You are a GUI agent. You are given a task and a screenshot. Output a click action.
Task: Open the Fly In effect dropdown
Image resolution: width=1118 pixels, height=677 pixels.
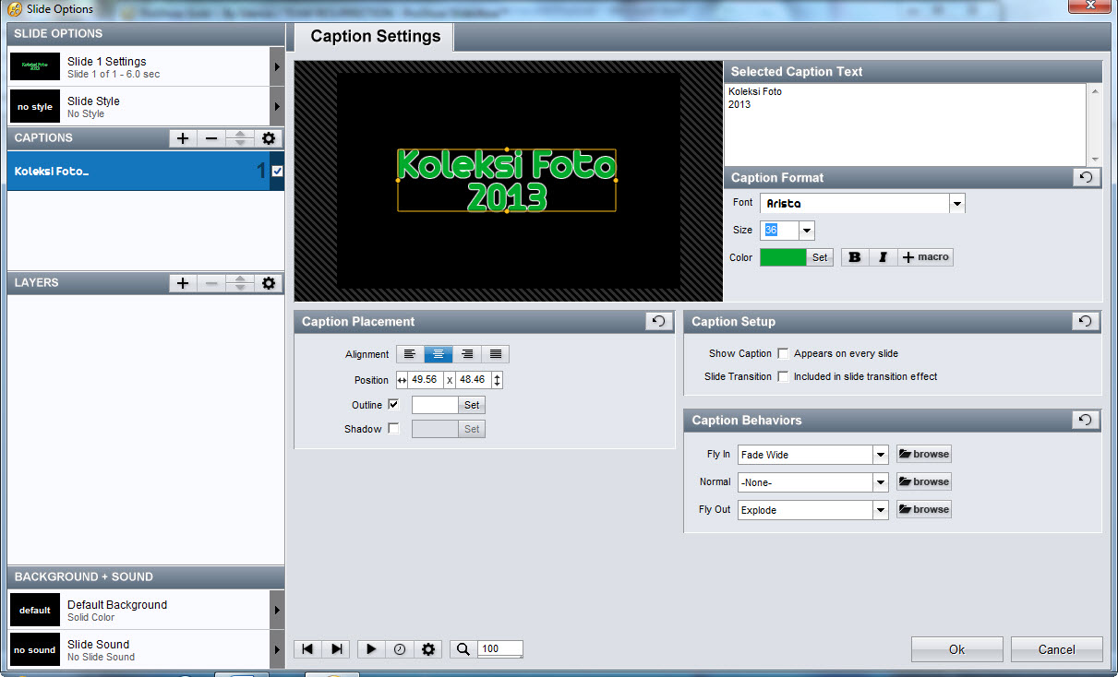(881, 454)
